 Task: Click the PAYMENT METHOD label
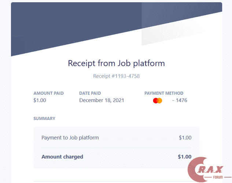[164, 93]
